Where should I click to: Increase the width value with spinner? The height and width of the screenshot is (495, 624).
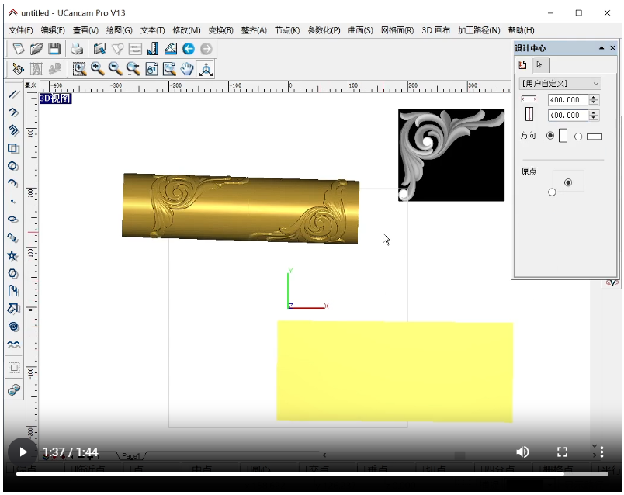(594, 97)
